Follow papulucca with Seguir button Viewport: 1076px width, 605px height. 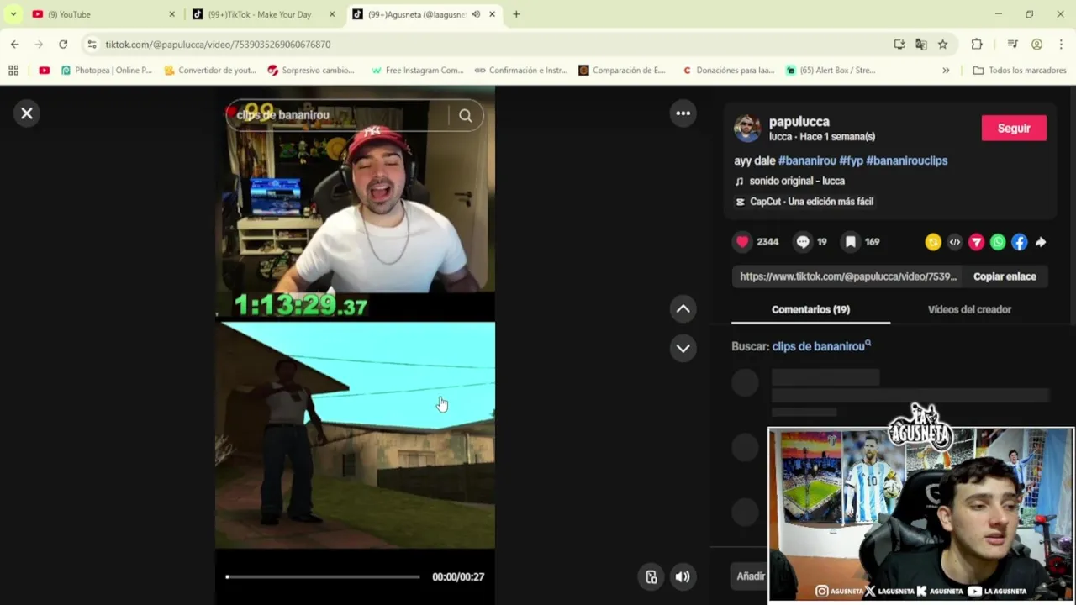(1014, 128)
